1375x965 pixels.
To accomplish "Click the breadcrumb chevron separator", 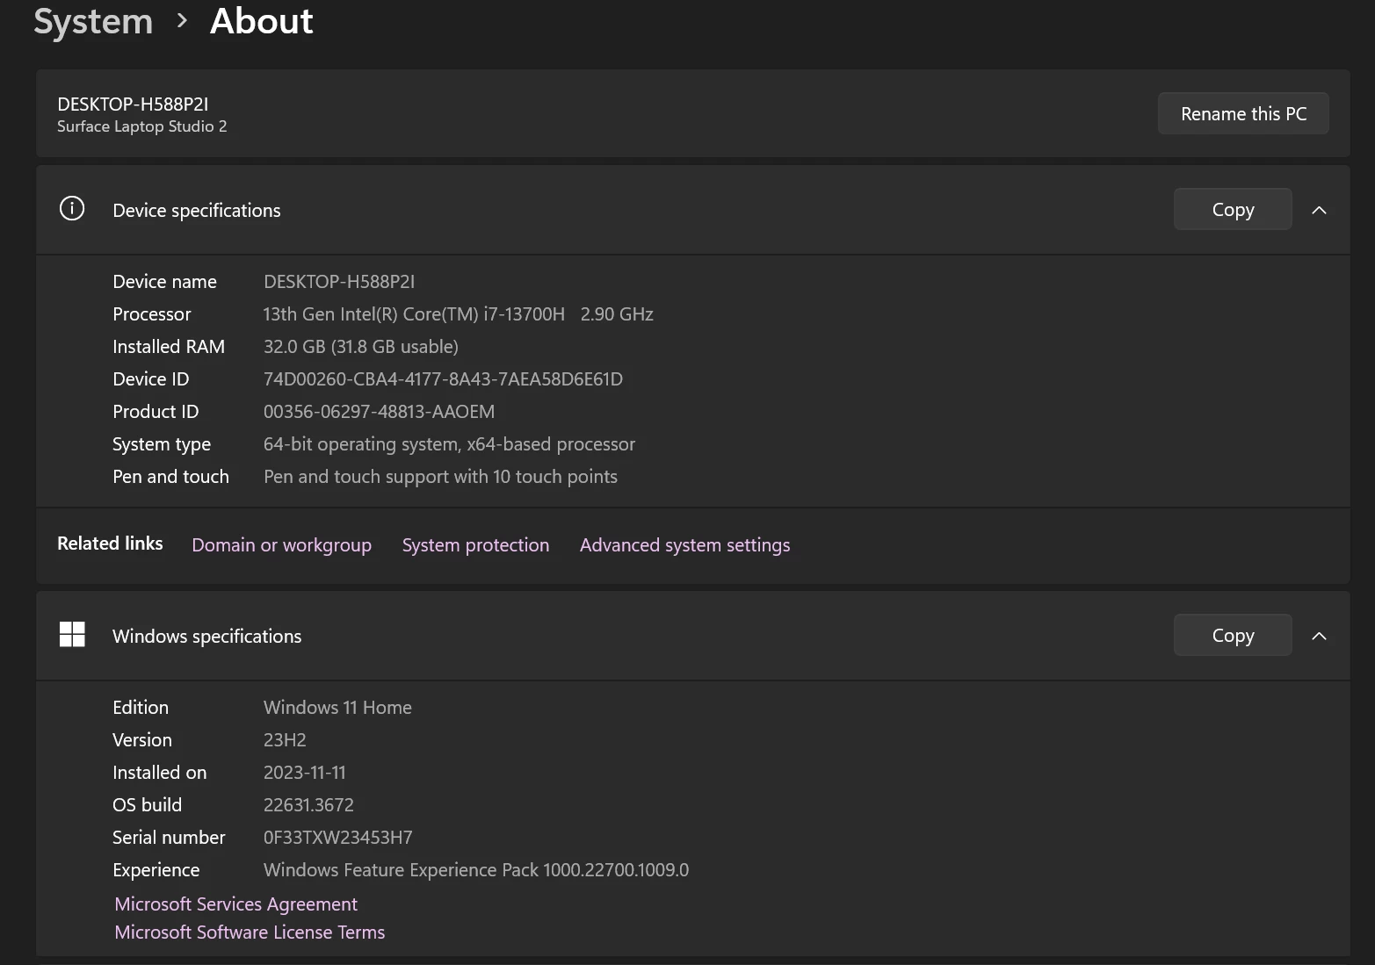I will [x=182, y=21].
